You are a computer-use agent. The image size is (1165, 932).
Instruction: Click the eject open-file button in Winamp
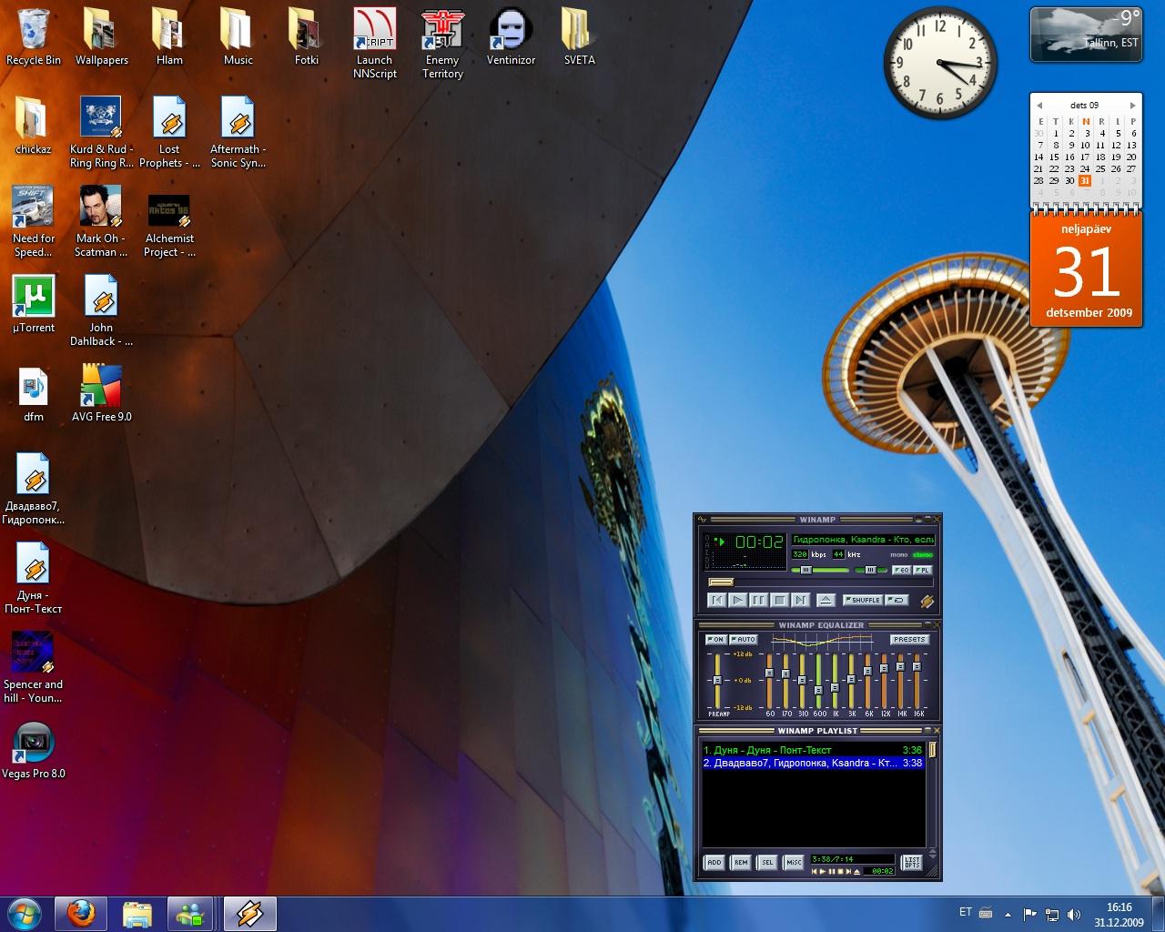[826, 600]
